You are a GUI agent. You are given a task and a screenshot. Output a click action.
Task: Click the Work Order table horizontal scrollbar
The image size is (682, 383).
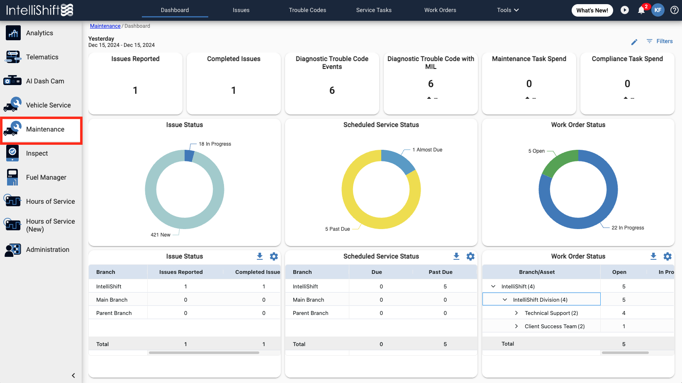[x=625, y=353]
